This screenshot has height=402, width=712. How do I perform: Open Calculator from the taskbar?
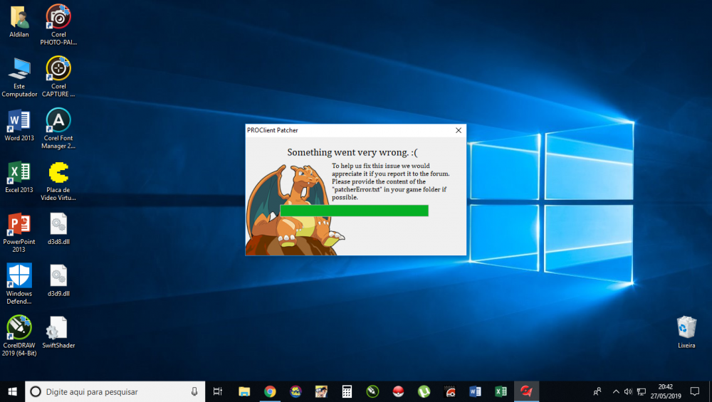(347, 391)
